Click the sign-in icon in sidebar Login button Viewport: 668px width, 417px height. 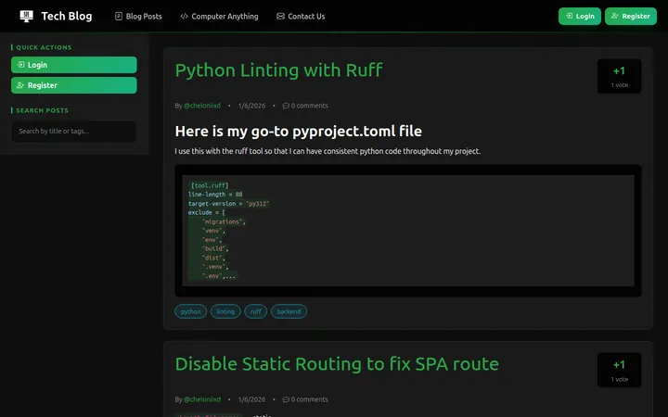(x=20, y=65)
